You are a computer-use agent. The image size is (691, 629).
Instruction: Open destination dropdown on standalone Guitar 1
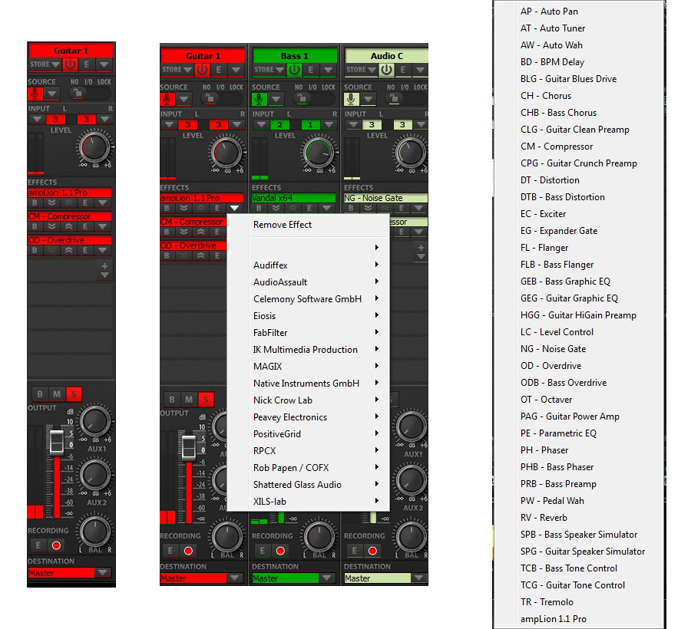103,573
